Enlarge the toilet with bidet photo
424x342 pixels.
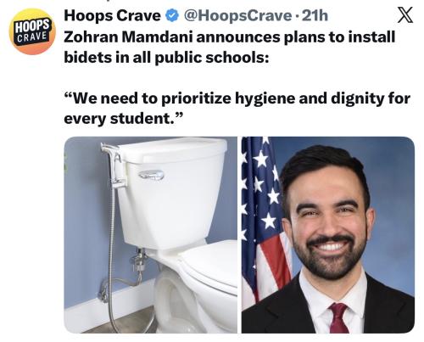(x=151, y=235)
